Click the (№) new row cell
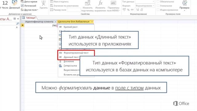This screenshot has height=111, width=197. tap(41, 25)
